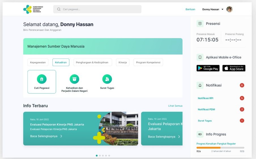Viewport: 256px width, 159px height.
Task: Click the search magnifier icon
Action: [x=59, y=9]
